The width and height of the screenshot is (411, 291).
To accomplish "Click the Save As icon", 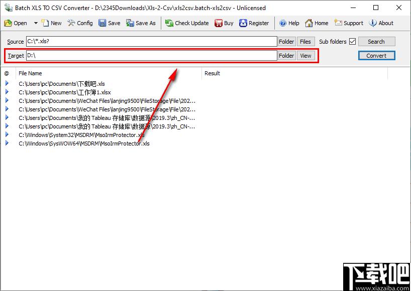I will (130, 23).
